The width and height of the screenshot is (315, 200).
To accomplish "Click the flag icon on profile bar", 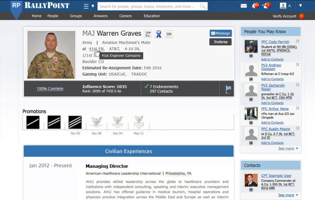I will pos(228,90).
